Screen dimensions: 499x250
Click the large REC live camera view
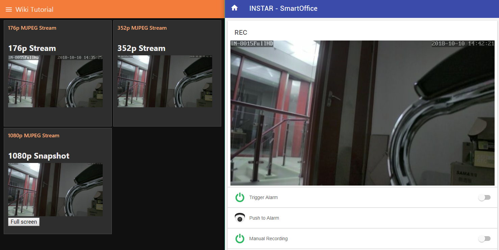362,113
